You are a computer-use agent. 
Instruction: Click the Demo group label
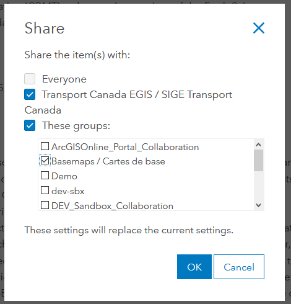(64, 176)
